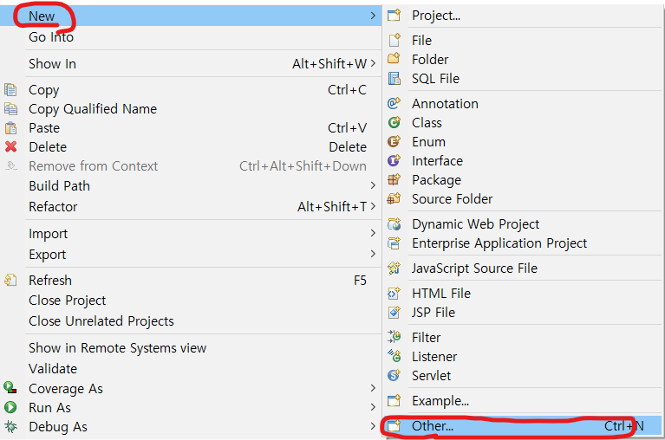
Task: Click the Enterprise Application Project label
Action: coord(499,243)
